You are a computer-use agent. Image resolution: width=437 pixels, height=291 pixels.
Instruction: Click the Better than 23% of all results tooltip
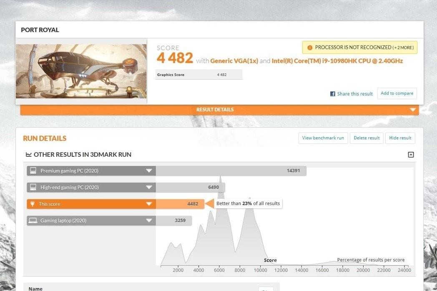[x=248, y=203]
